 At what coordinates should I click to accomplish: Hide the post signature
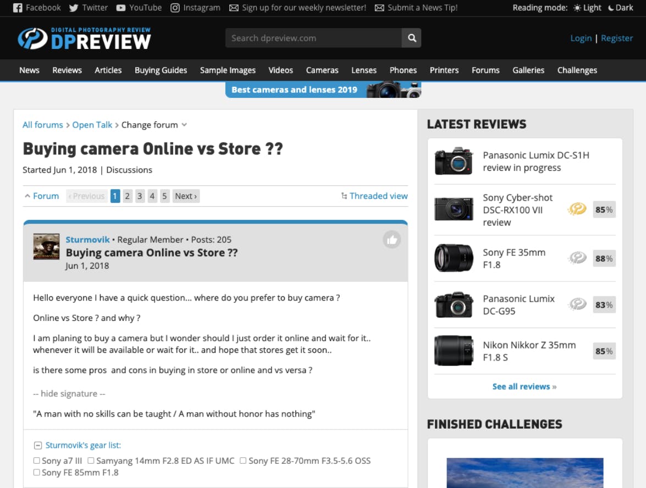(x=69, y=393)
